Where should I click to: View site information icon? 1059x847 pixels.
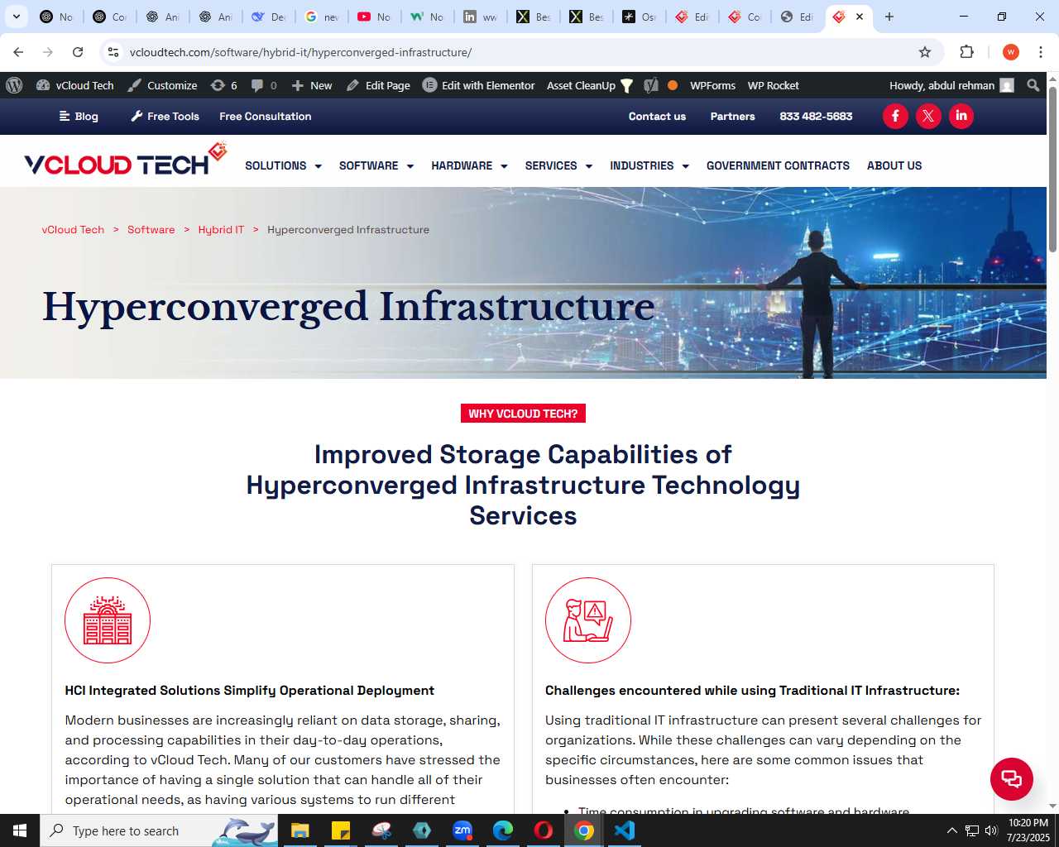pyautogui.click(x=113, y=52)
